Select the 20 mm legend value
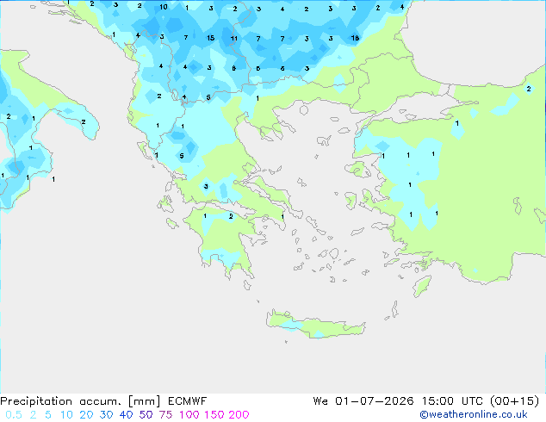Viewport: 546px width, 422px height. (86, 415)
